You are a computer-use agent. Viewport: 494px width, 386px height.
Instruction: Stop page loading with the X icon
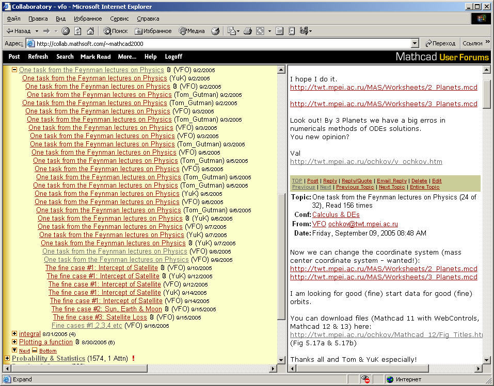click(65, 31)
